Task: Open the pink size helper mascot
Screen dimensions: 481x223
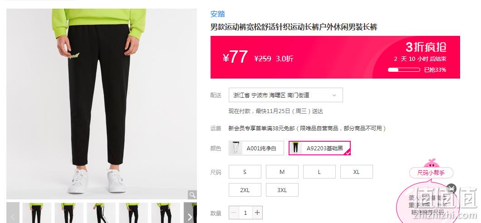Action: click(431, 163)
